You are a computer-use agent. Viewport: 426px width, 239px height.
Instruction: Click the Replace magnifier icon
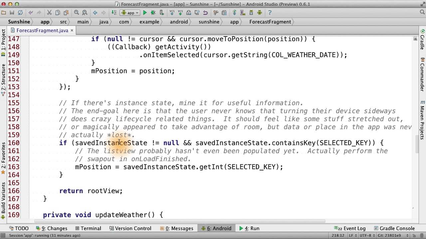[x=85, y=13]
